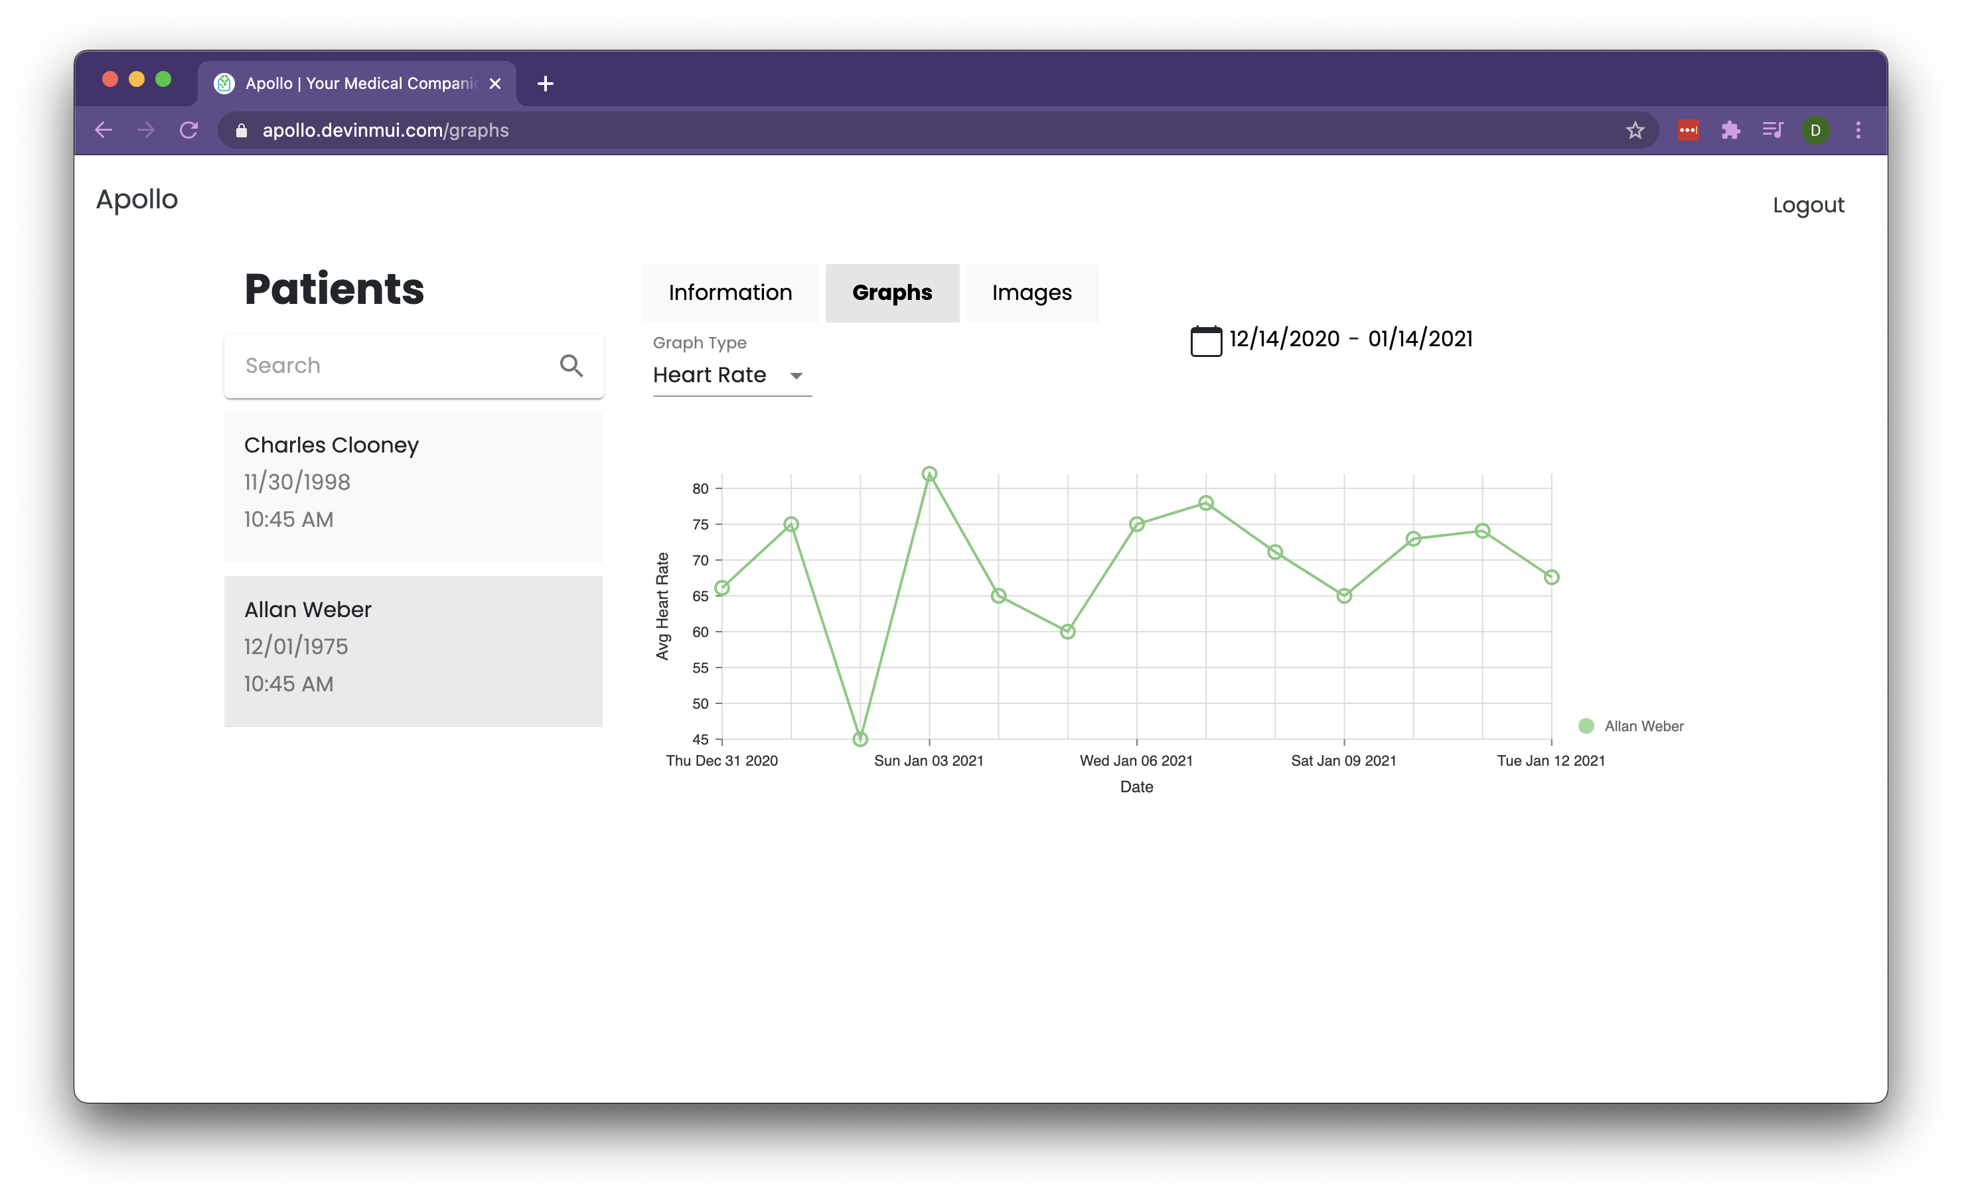This screenshot has width=1962, height=1201.
Task: Open new browser tab with plus
Action: (x=546, y=84)
